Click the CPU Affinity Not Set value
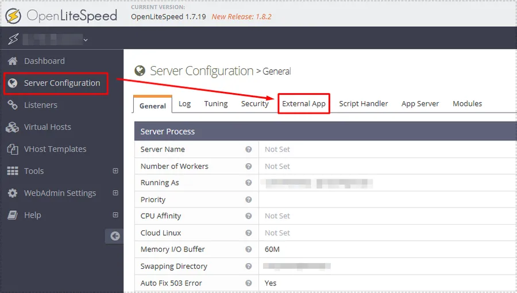This screenshot has width=517, height=293. coord(277,216)
